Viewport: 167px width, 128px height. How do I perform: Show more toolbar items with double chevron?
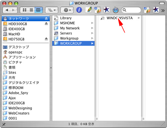[163, 10]
